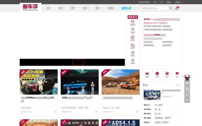This screenshot has height=126, width=202.
Task: Open the 950km article title
Action: [x=38, y=99]
